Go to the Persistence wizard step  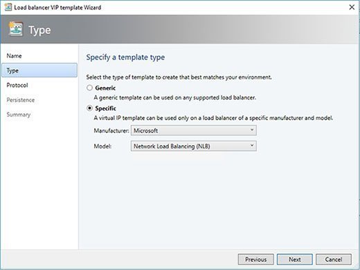(21, 100)
